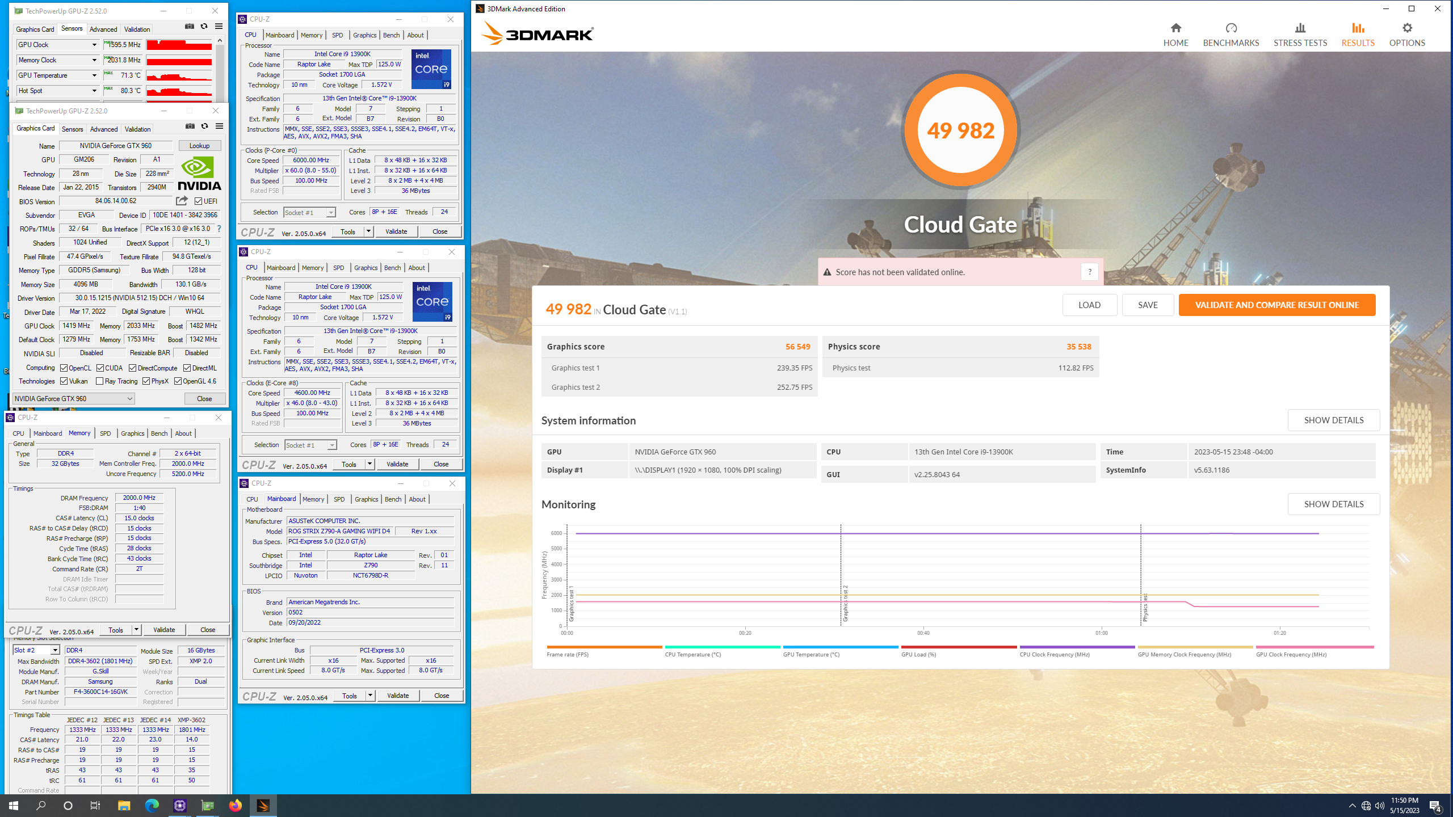Toggle the OpenGL 4.6 checkbox in GPU-Z

(x=178, y=381)
